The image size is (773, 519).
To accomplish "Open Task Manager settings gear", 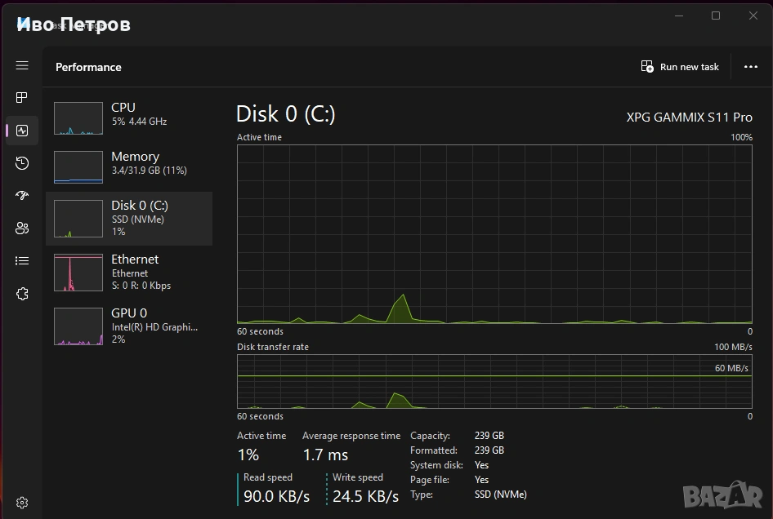I will click(22, 503).
